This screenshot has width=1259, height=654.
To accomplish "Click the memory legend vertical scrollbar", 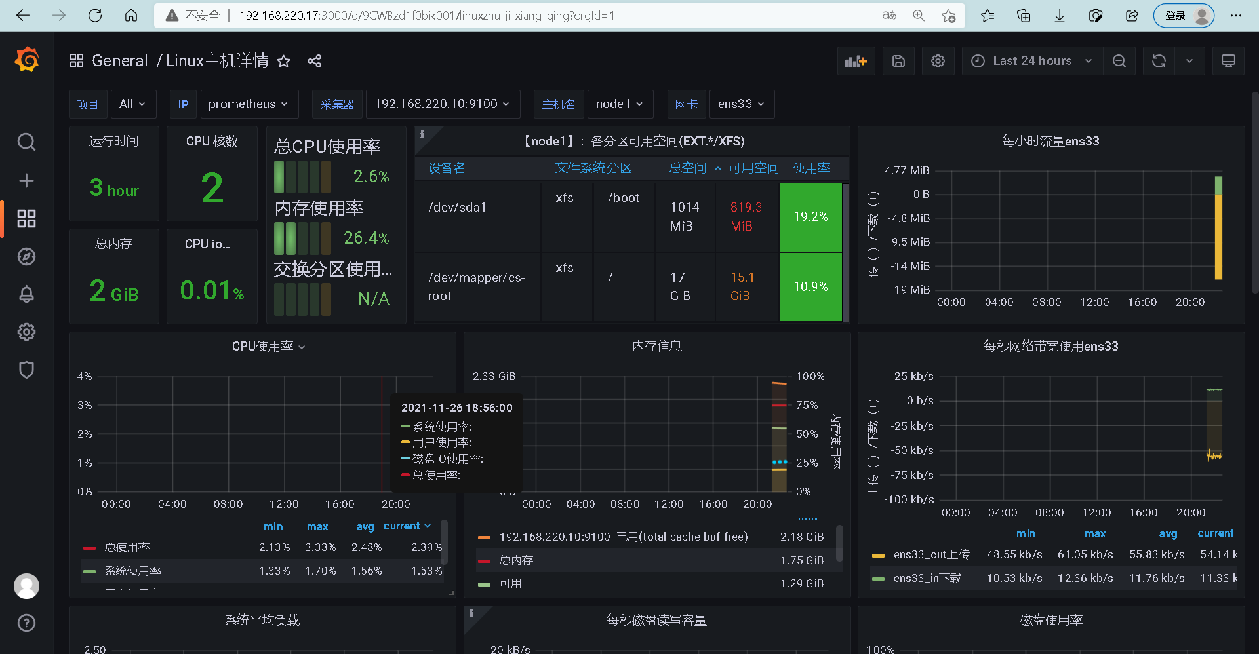I will click(x=839, y=543).
